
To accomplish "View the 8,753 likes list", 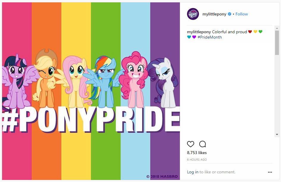I will (197, 153).
